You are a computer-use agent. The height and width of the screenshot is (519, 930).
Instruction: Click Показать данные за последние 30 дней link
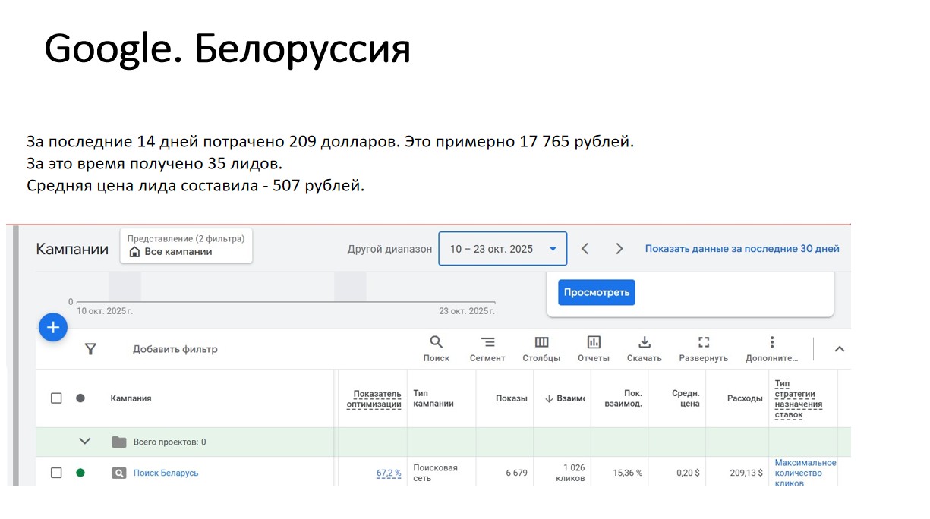(x=742, y=249)
